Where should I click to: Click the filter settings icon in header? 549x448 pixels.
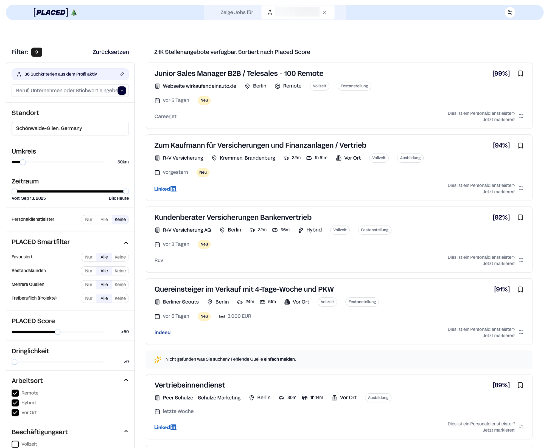pyautogui.click(x=510, y=12)
